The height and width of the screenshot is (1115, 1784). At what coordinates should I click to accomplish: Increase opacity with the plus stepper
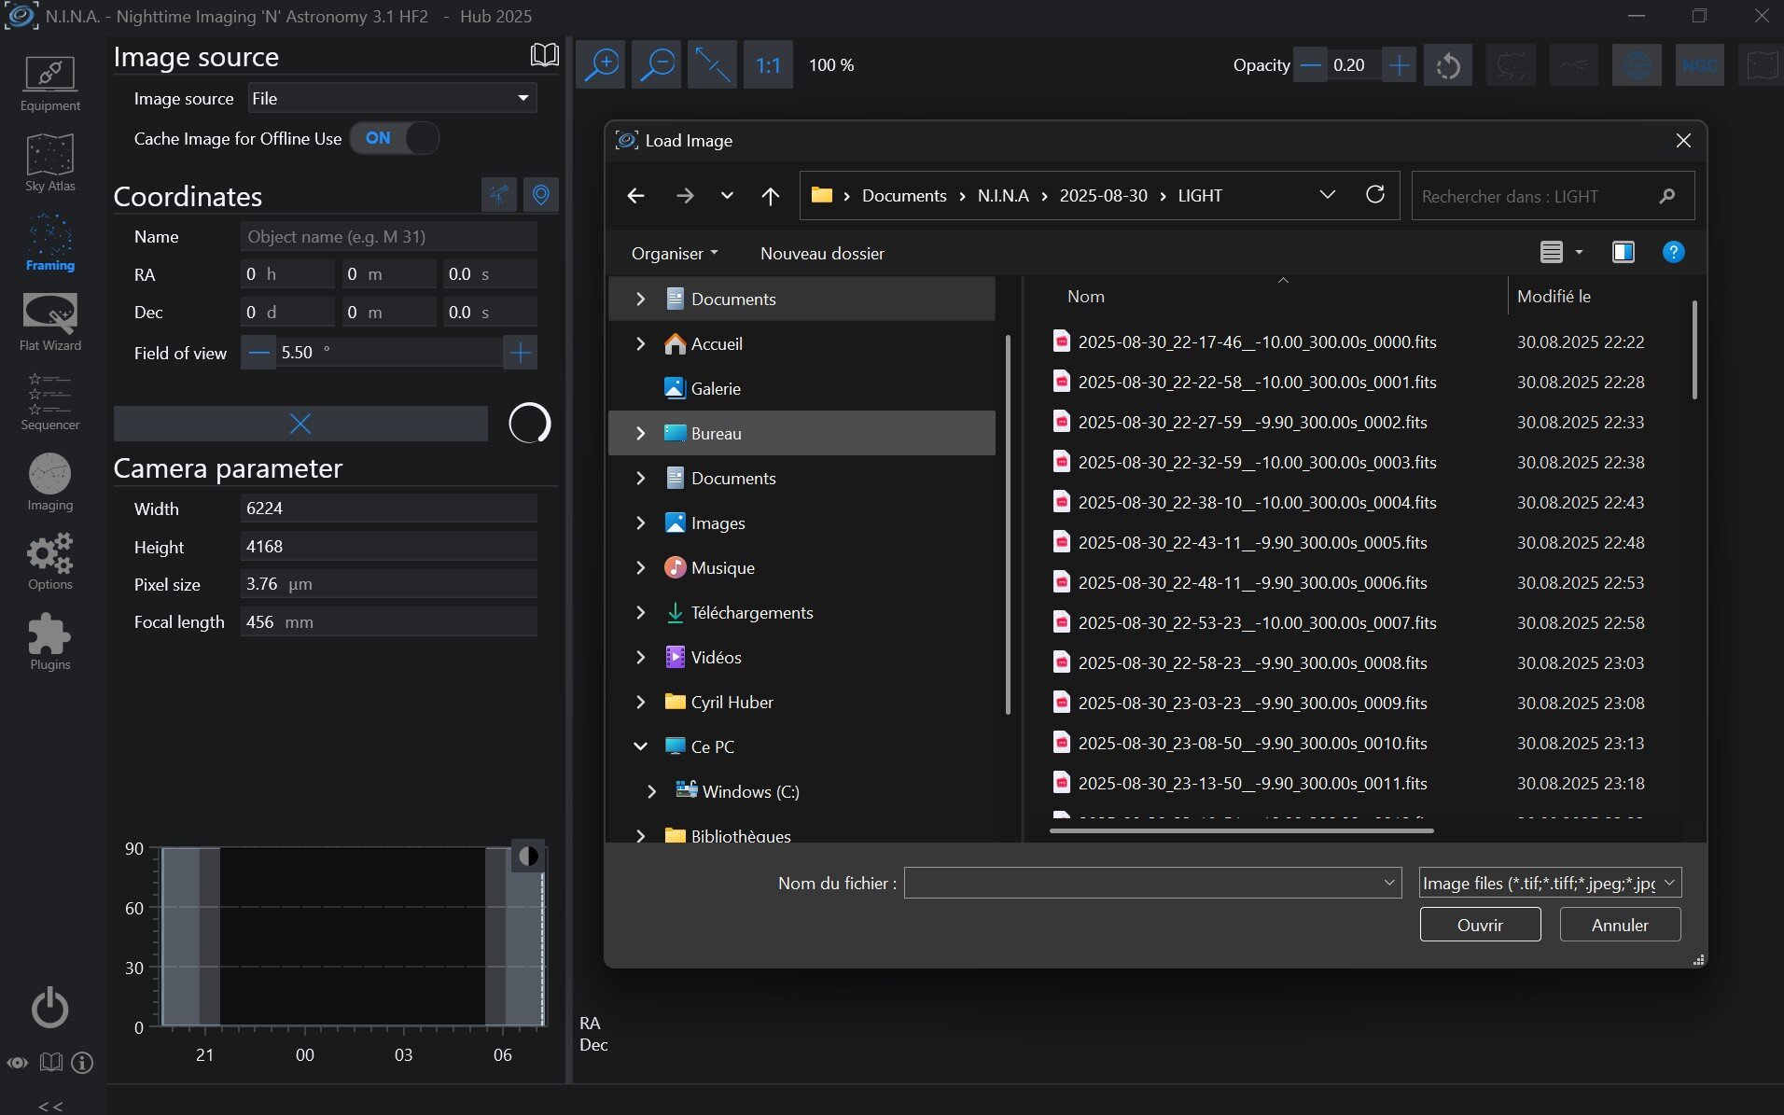pyautogui.click(x=1398, y=65)
